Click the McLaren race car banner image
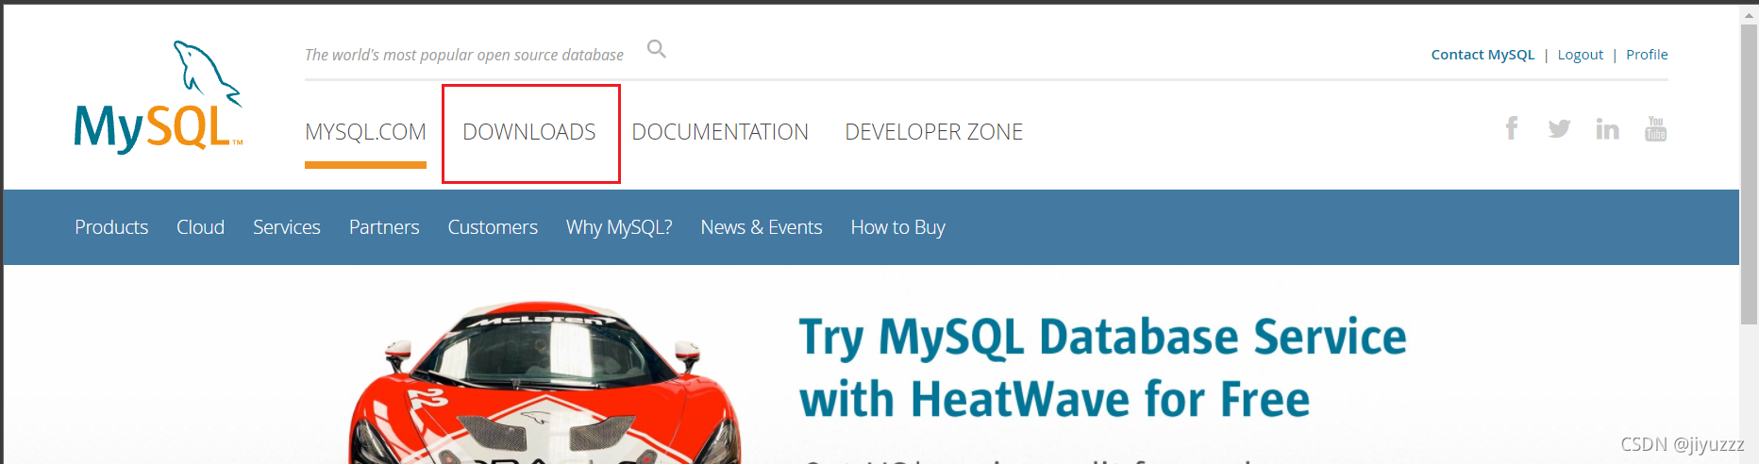This screenshot has height=464, width=1759. click(545, 383)
